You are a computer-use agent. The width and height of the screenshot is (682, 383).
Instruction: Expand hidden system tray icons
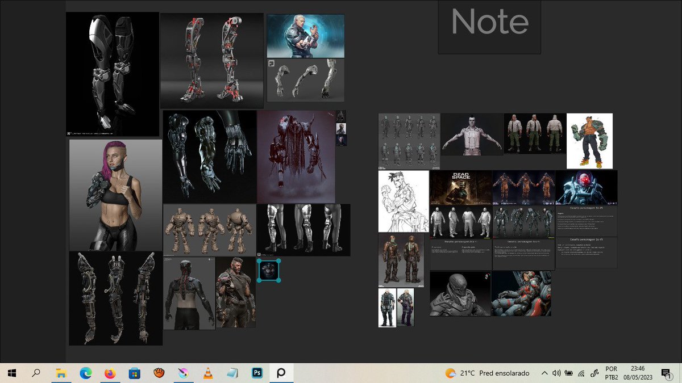(544, 373)
